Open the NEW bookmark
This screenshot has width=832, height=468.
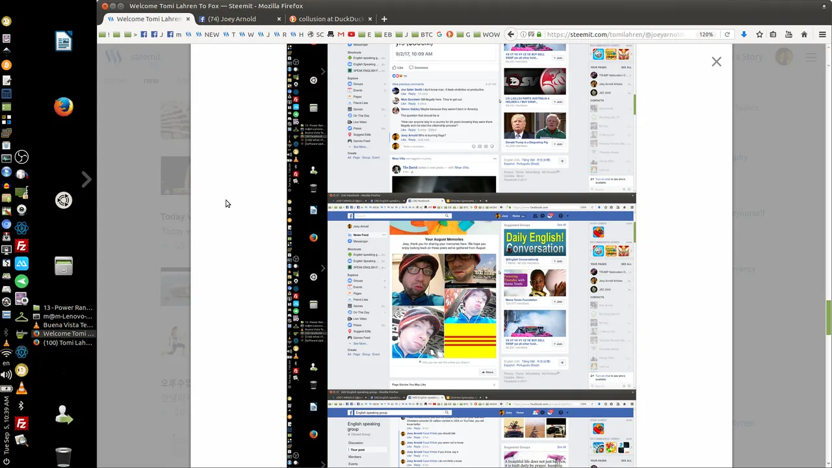[207, 34]
